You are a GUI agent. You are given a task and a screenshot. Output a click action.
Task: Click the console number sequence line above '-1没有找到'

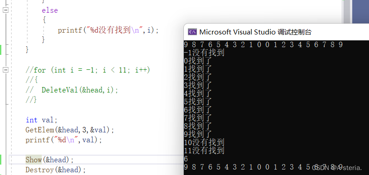tap(264, 44)
